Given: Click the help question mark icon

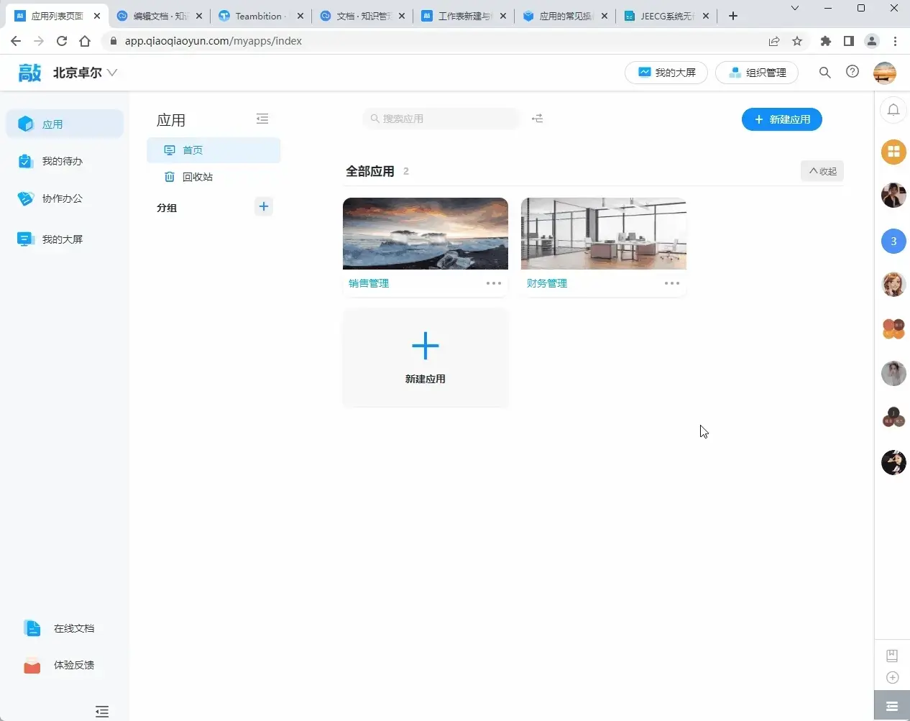Looking at the screenshot, I should (852, 72).
